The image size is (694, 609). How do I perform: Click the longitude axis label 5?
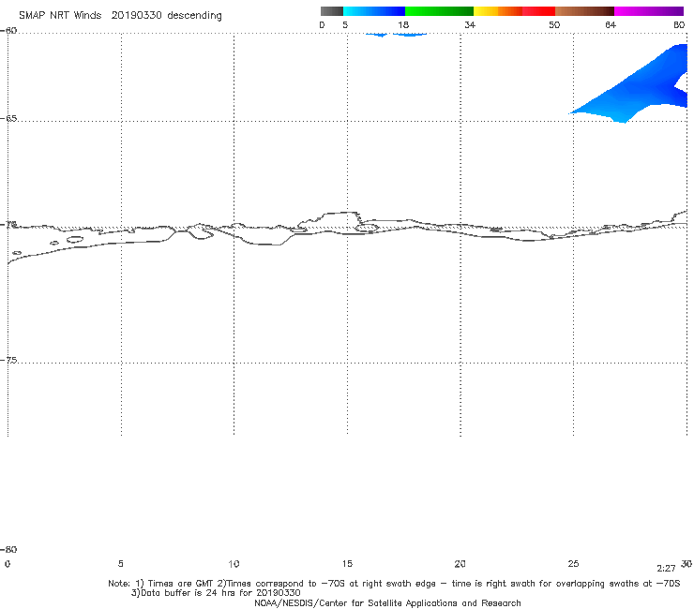[120, 564]
